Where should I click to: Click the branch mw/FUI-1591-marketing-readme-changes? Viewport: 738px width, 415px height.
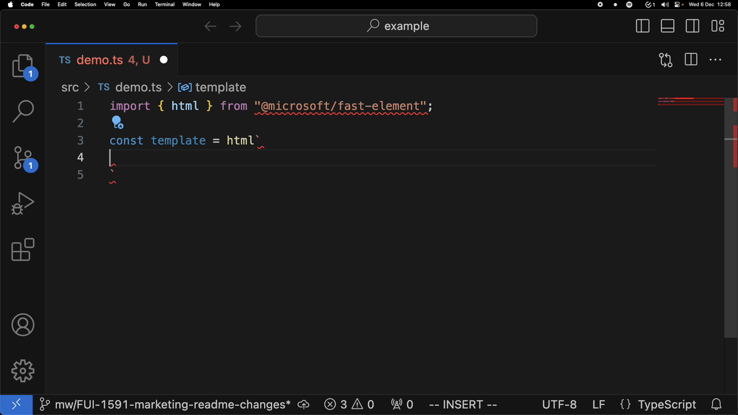point(165,405)
